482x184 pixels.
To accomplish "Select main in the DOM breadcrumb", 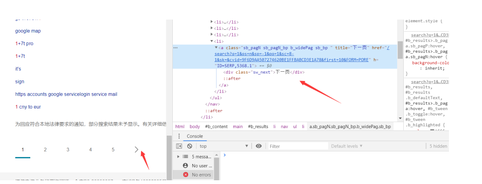I will pos(238,126).
